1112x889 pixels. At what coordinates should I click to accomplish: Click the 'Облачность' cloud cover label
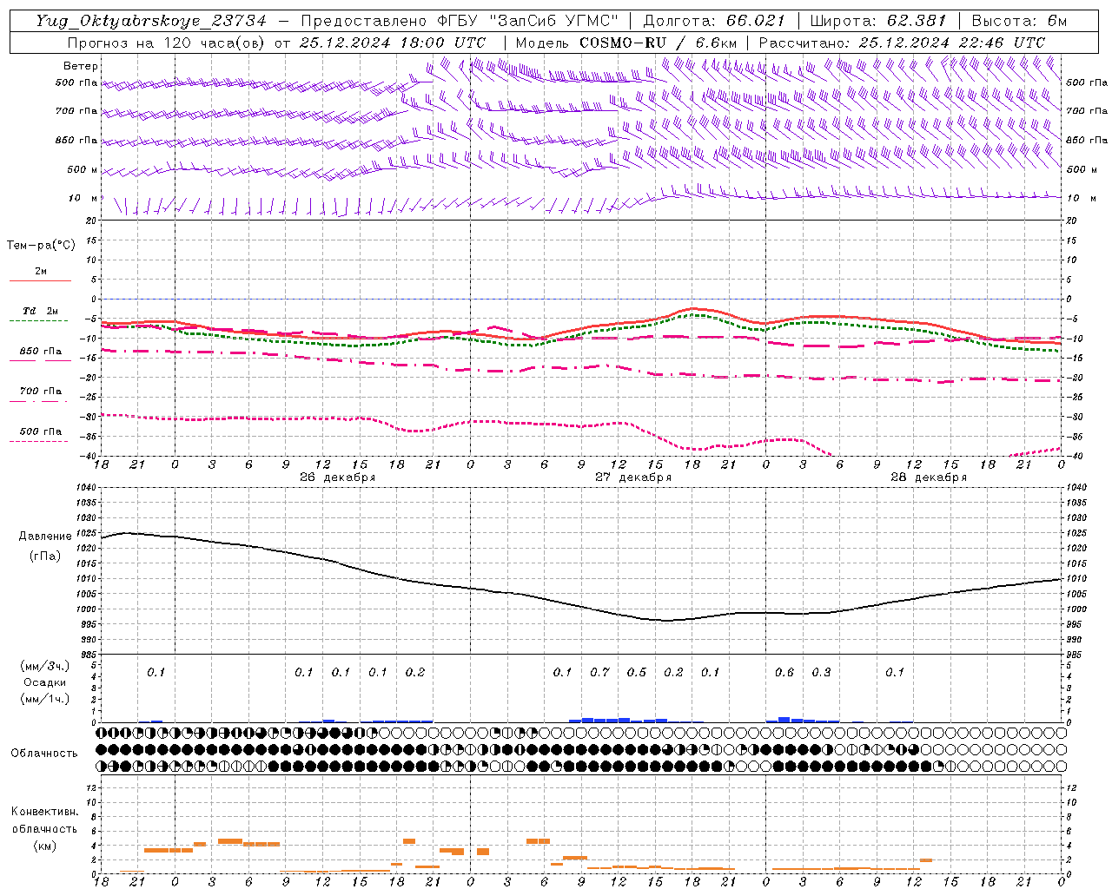tap(44, 754)
